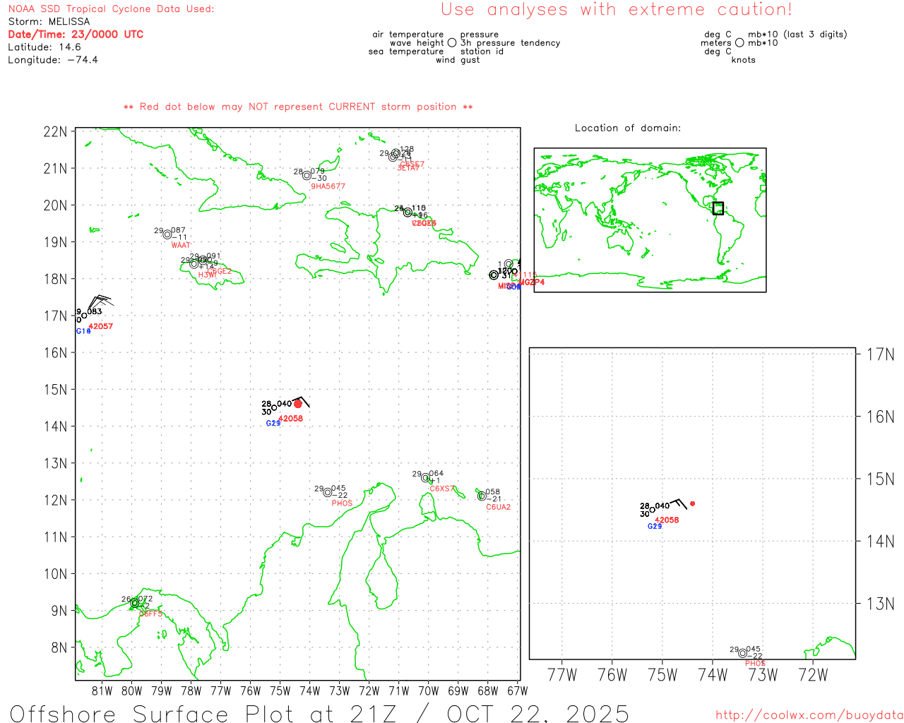Click the 'Storm: MELISSA' text

tap(49, 22)
